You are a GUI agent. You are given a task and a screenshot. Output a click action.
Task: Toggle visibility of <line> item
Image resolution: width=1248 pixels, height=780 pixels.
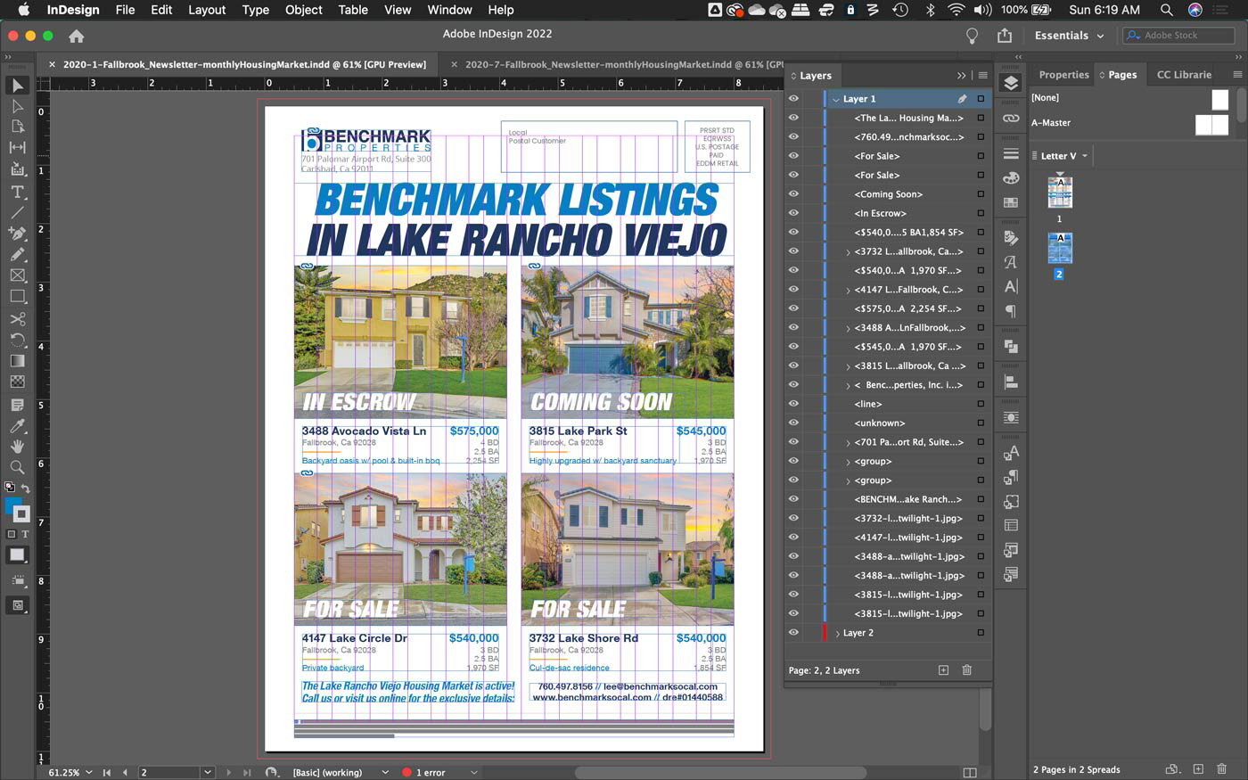793,404
